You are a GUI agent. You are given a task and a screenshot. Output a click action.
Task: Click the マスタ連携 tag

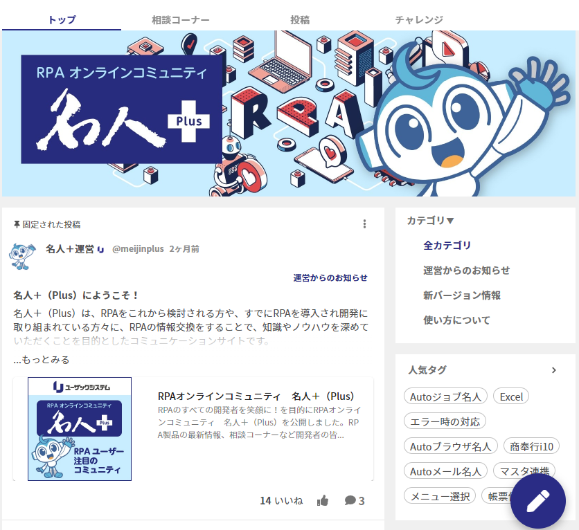click(x=524, y=471)
